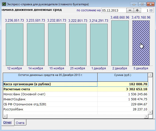
Task: Click the hatched 5 декабря bar
Action: click(141, 43)
